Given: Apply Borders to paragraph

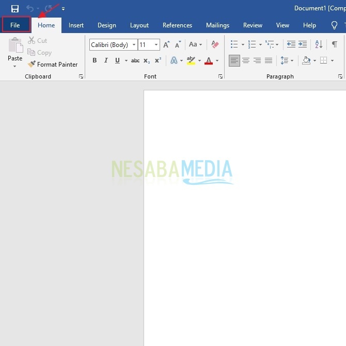Looking at the screenshot, I should coord(323,60).
